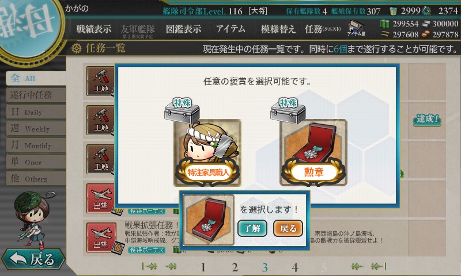Screen dimensions: 461x276
Task: Click the first 工廠 quest icon
Action: point(101,81)
